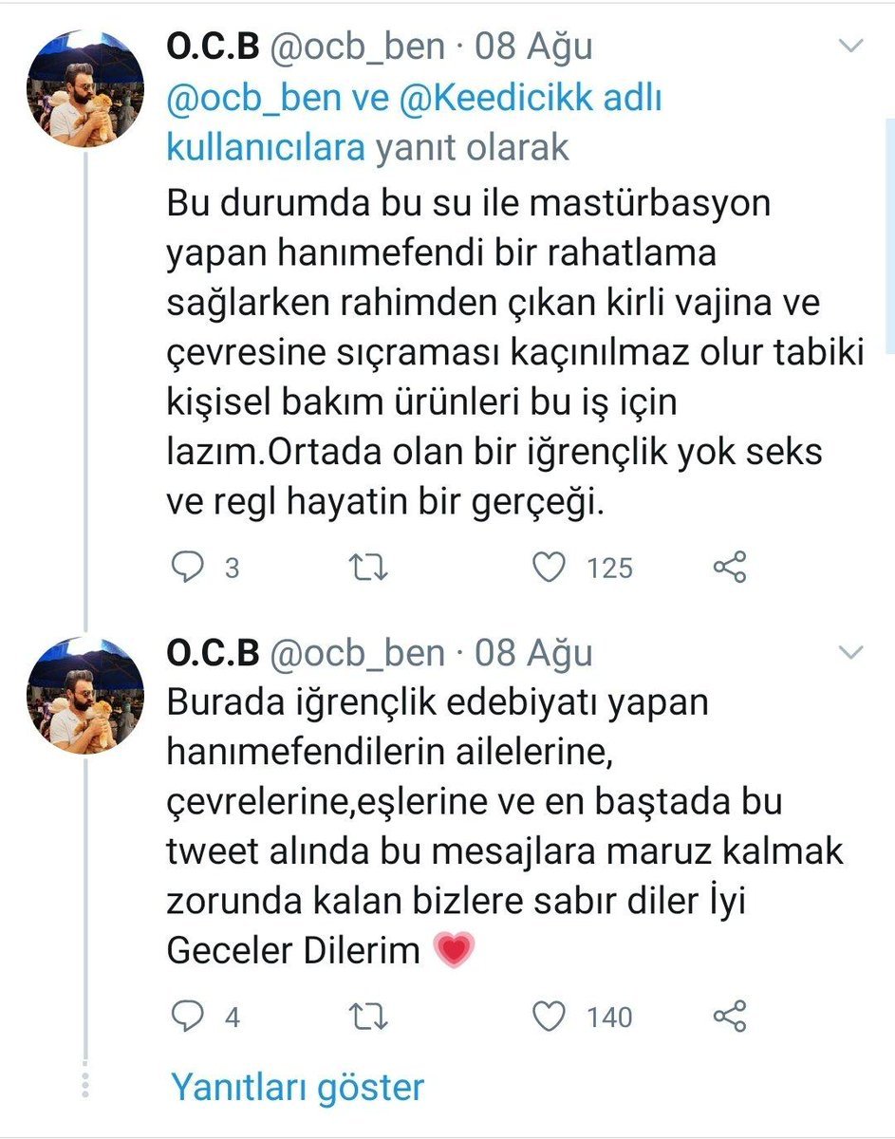Image resolution: width=895 pixels, height=1139 pixels.
Task: Click the "kullanıcılara" link in reply header
Action: (266, 148)
